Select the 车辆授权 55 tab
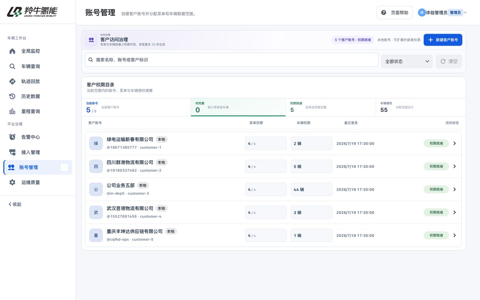This screenshot has width=480, height=300. (x=421, y=107)
